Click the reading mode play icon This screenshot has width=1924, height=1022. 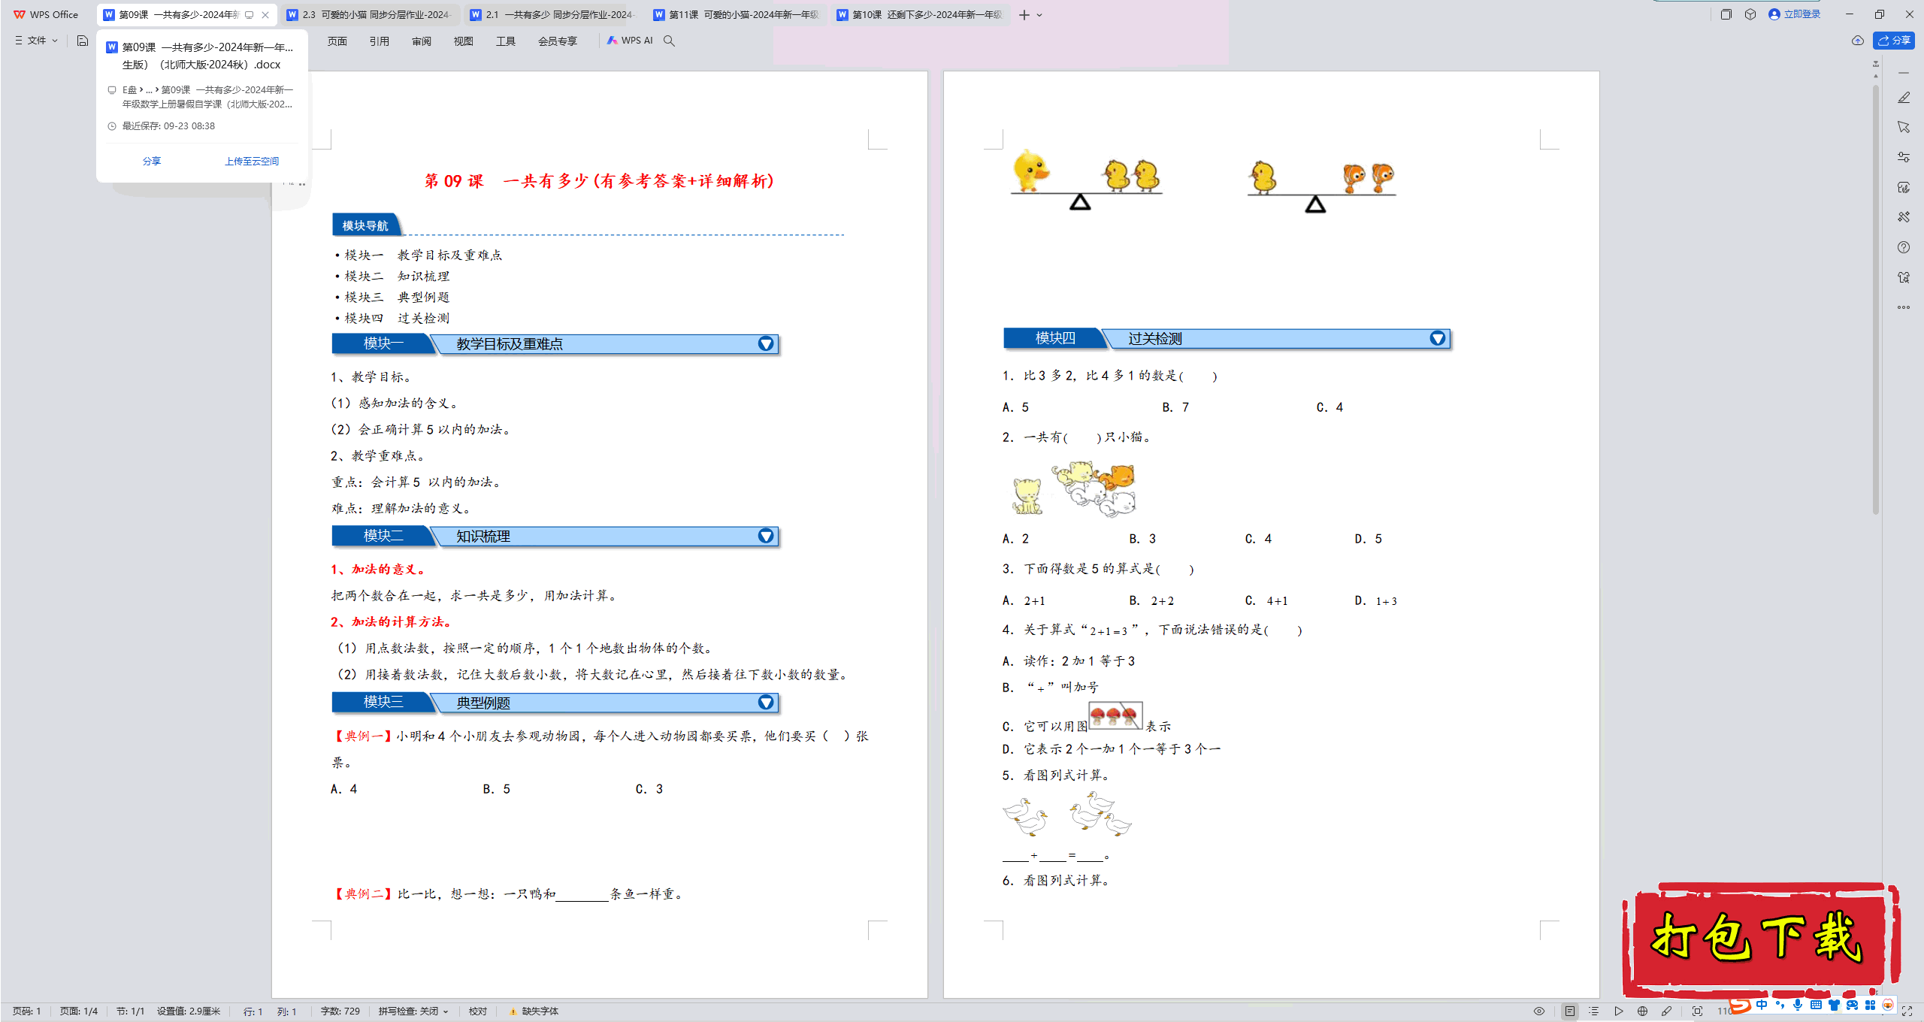[x=1619, y=1011]
